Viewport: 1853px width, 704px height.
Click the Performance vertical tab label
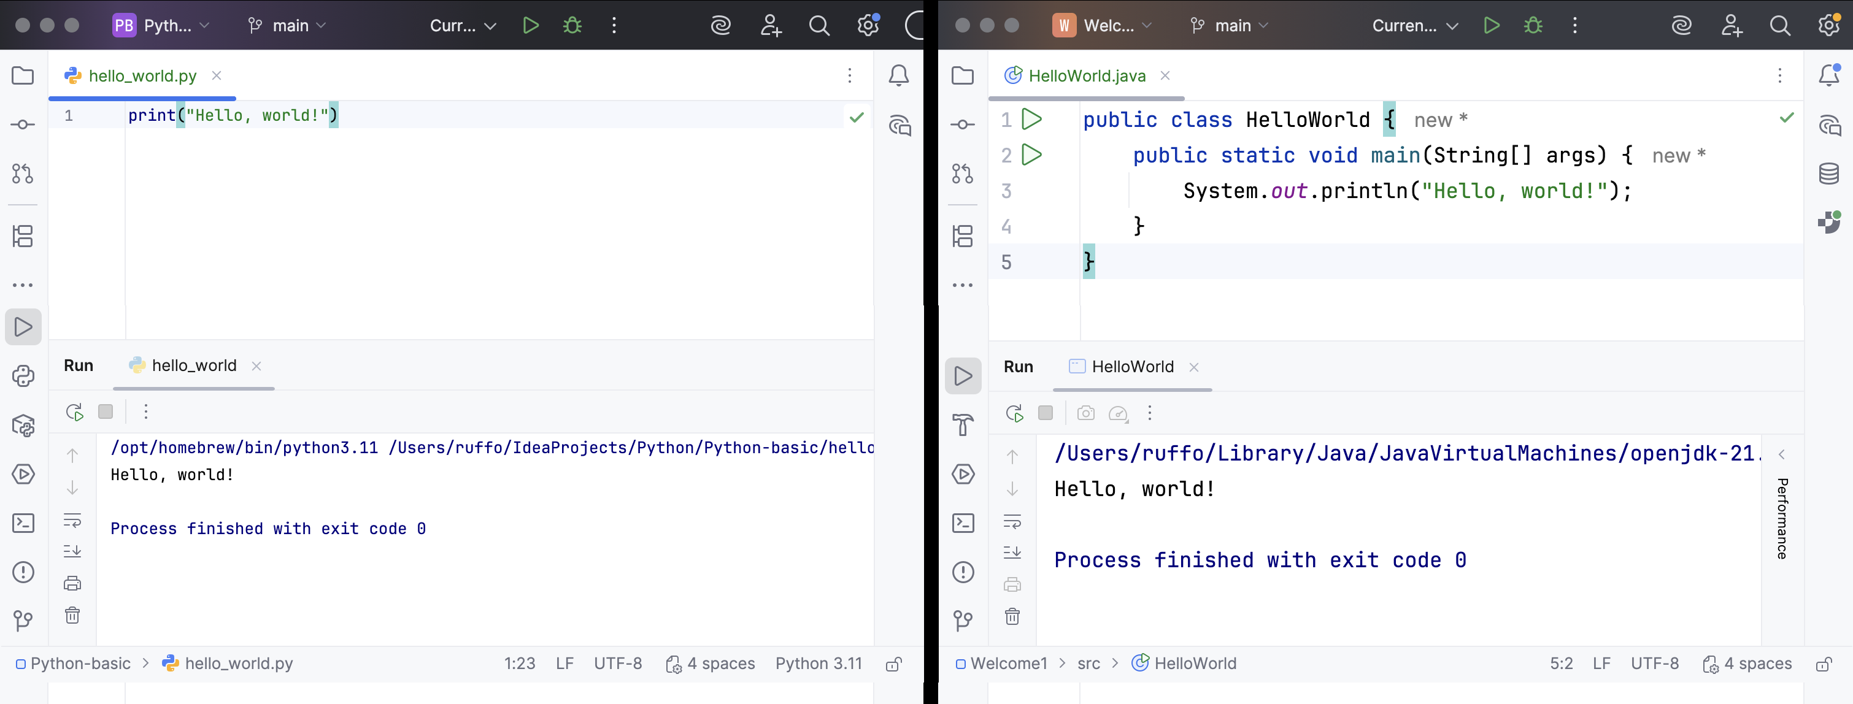(x=1782, y=518)
